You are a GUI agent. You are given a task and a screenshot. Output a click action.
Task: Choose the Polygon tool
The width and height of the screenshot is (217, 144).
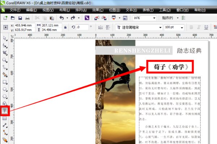click(x=5, y=96)
